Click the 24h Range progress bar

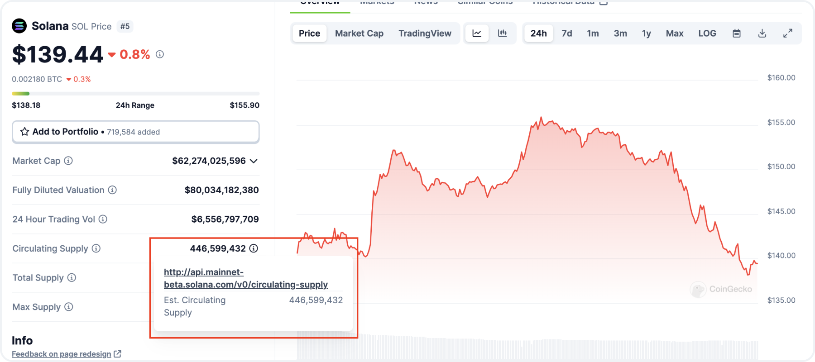tap(135, 94)
